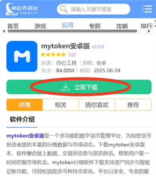Click the mytoken app icon
156x176 pixels.
[22, 56]
